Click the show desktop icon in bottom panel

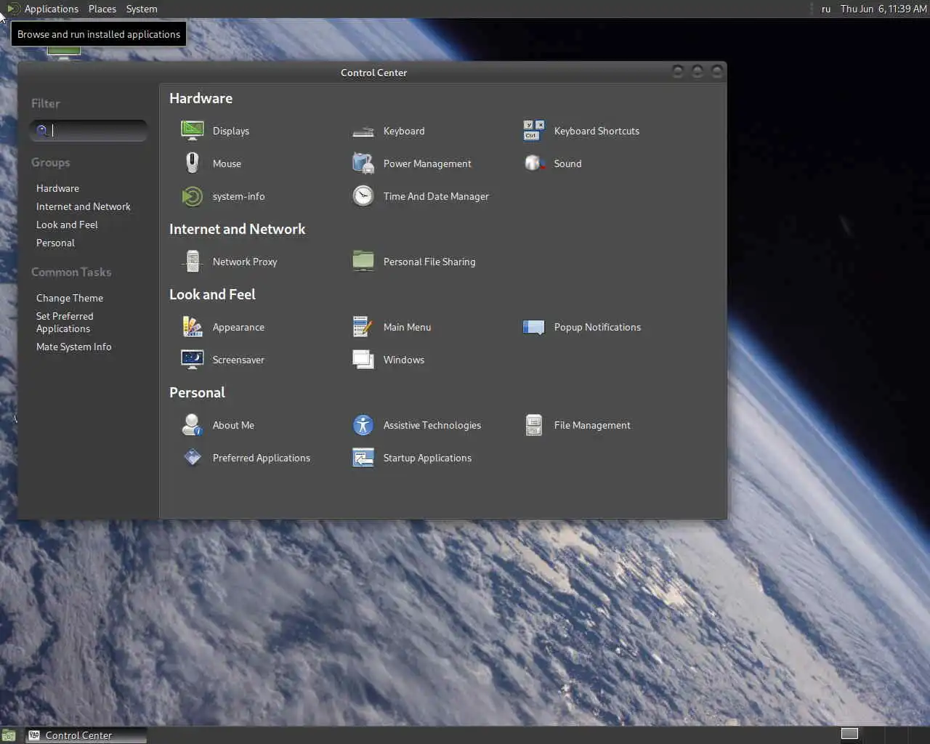pyautogui.click(x=8, y=735)
